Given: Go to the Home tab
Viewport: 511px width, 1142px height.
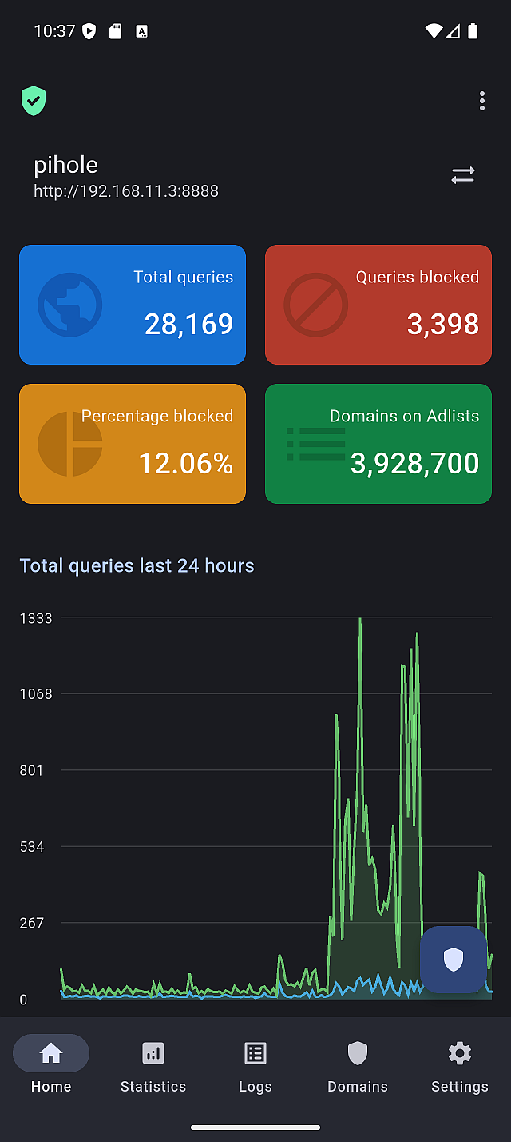Looking at the screenshot, I should pyautogui.click(x=51, y=1064).
